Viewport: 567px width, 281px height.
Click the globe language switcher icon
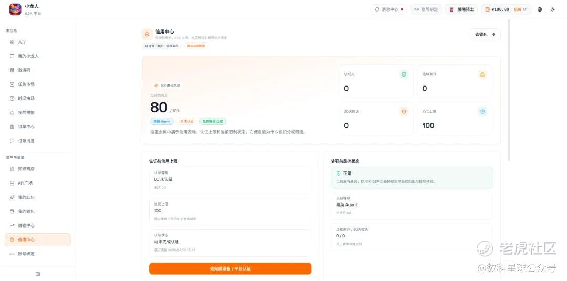[540, 9]
